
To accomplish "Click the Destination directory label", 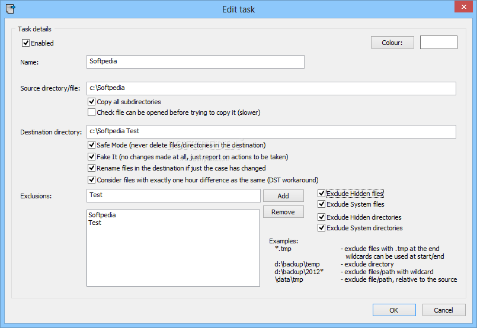I will [x=51, y=132].
